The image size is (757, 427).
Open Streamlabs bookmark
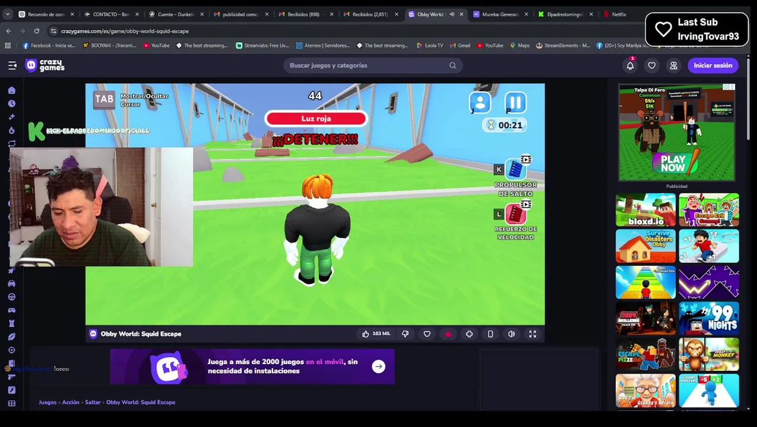coord(262,45)
